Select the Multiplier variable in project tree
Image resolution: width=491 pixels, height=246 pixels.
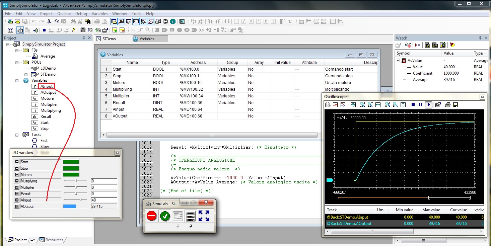pyautogui.click(x=49, y=104)
